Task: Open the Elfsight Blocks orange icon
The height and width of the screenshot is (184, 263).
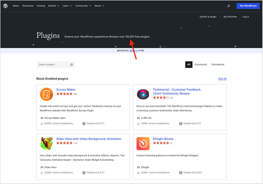Action: point(143,143)
